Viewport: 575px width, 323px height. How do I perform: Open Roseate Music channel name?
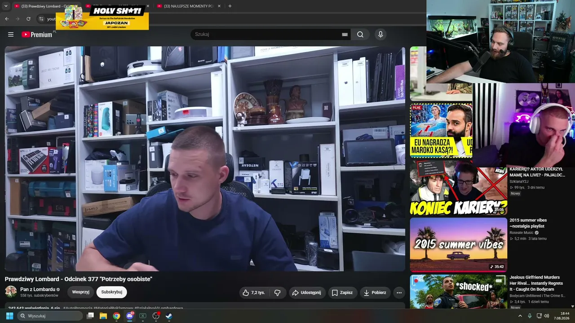click(522, 233)
